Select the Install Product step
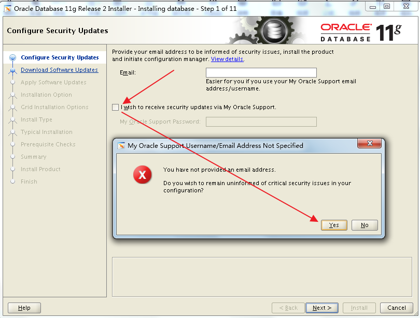The width and height of the screenshot is (420, 318). click(x=41, y=169)
